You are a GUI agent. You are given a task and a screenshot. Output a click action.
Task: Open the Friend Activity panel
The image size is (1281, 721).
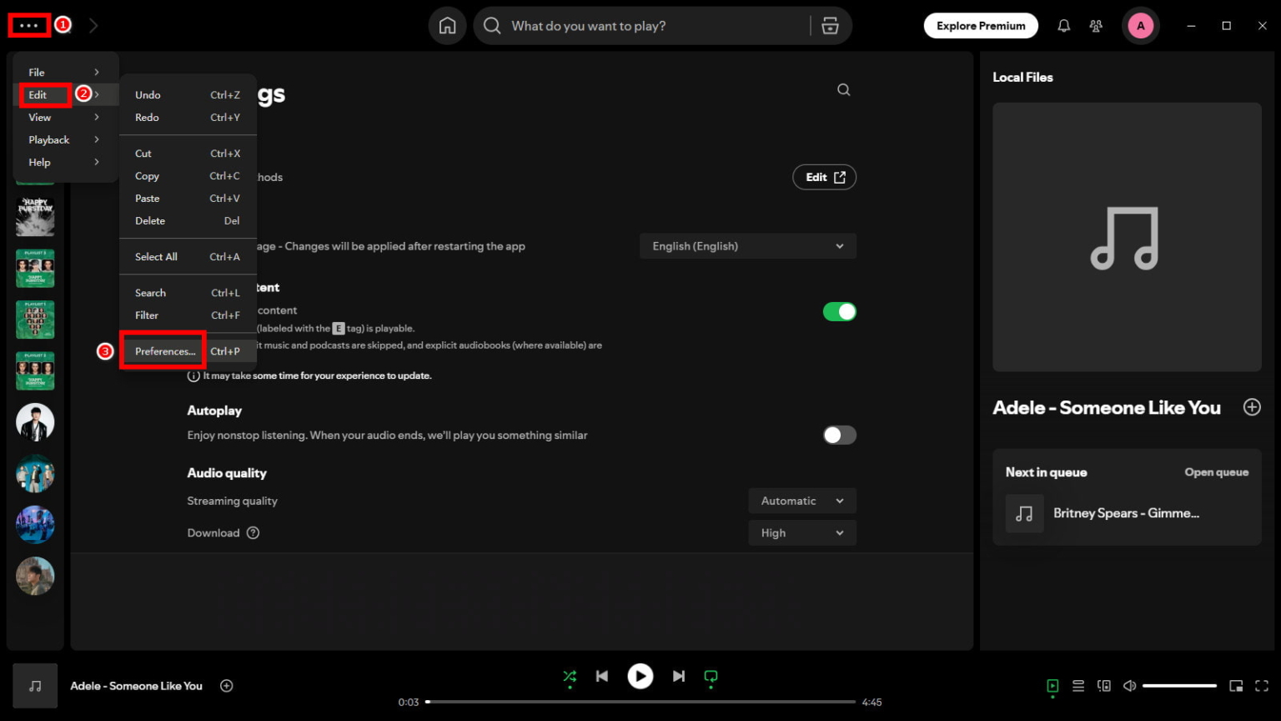[1096, 25]
